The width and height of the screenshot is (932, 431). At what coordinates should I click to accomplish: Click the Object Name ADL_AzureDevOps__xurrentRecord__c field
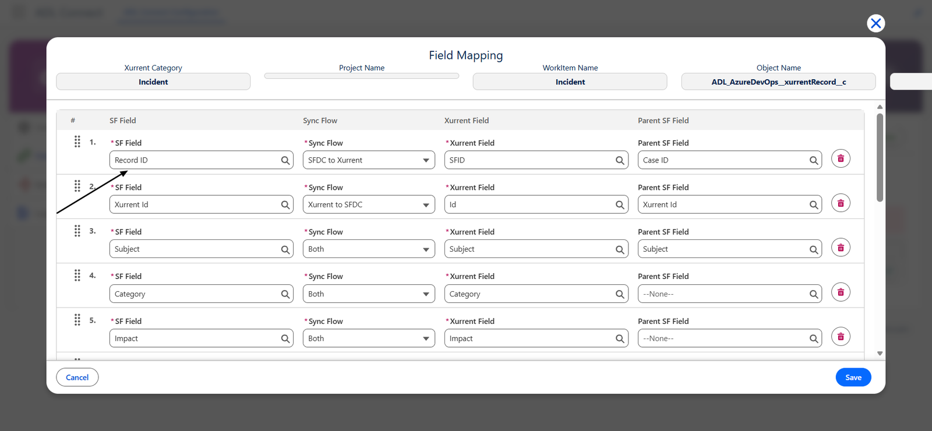779,82
